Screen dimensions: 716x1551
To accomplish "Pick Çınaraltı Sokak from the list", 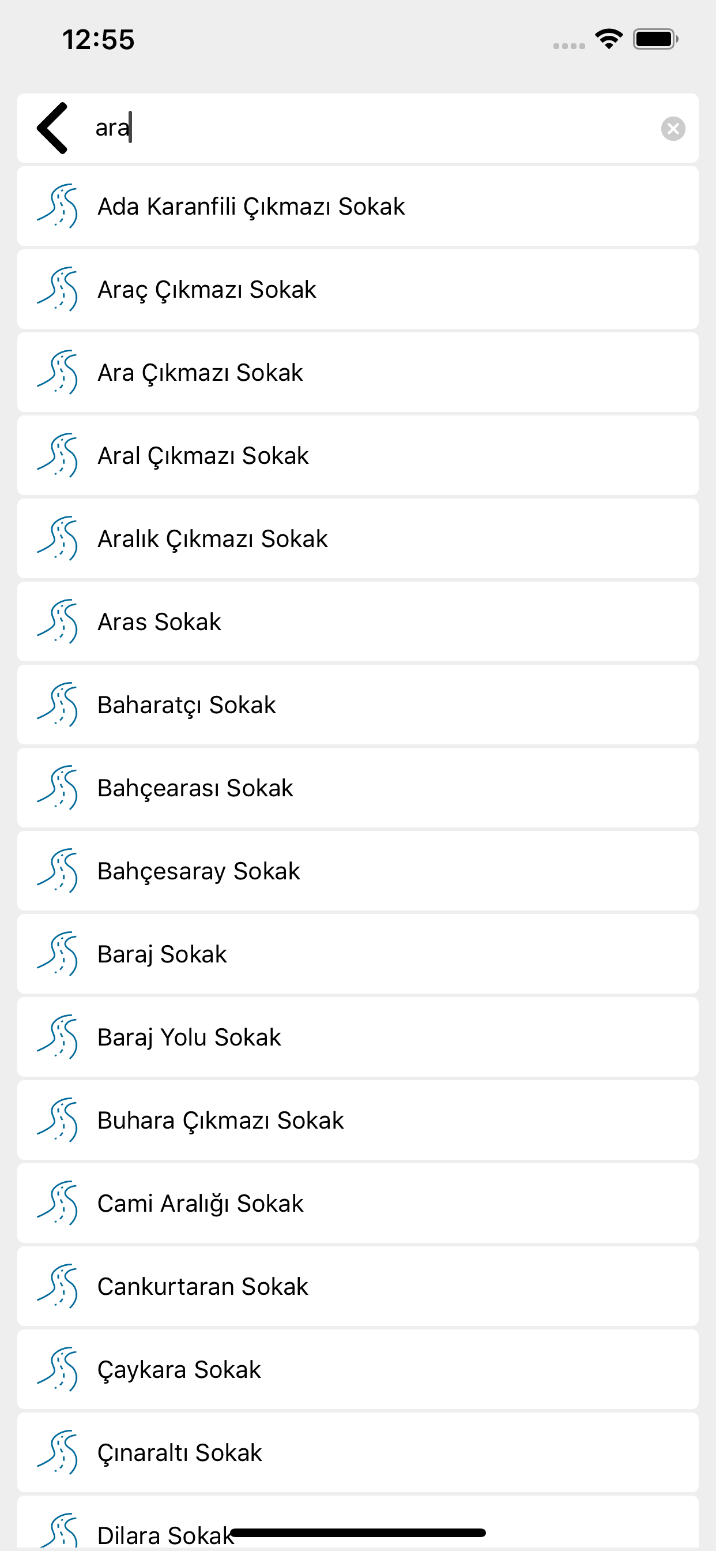I will (358, 1452).
